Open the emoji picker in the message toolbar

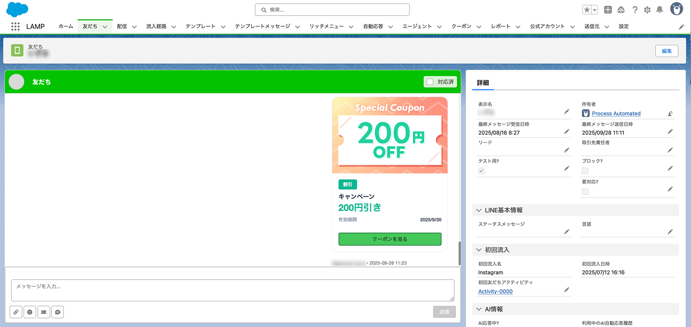coord(30,312)
